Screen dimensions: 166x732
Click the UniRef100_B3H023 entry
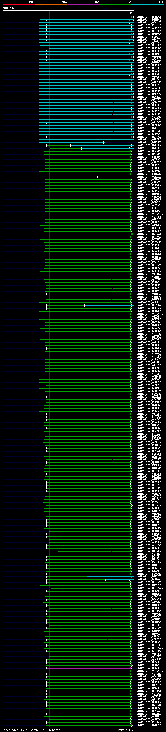pyautogui.click(x=149, y=174)
